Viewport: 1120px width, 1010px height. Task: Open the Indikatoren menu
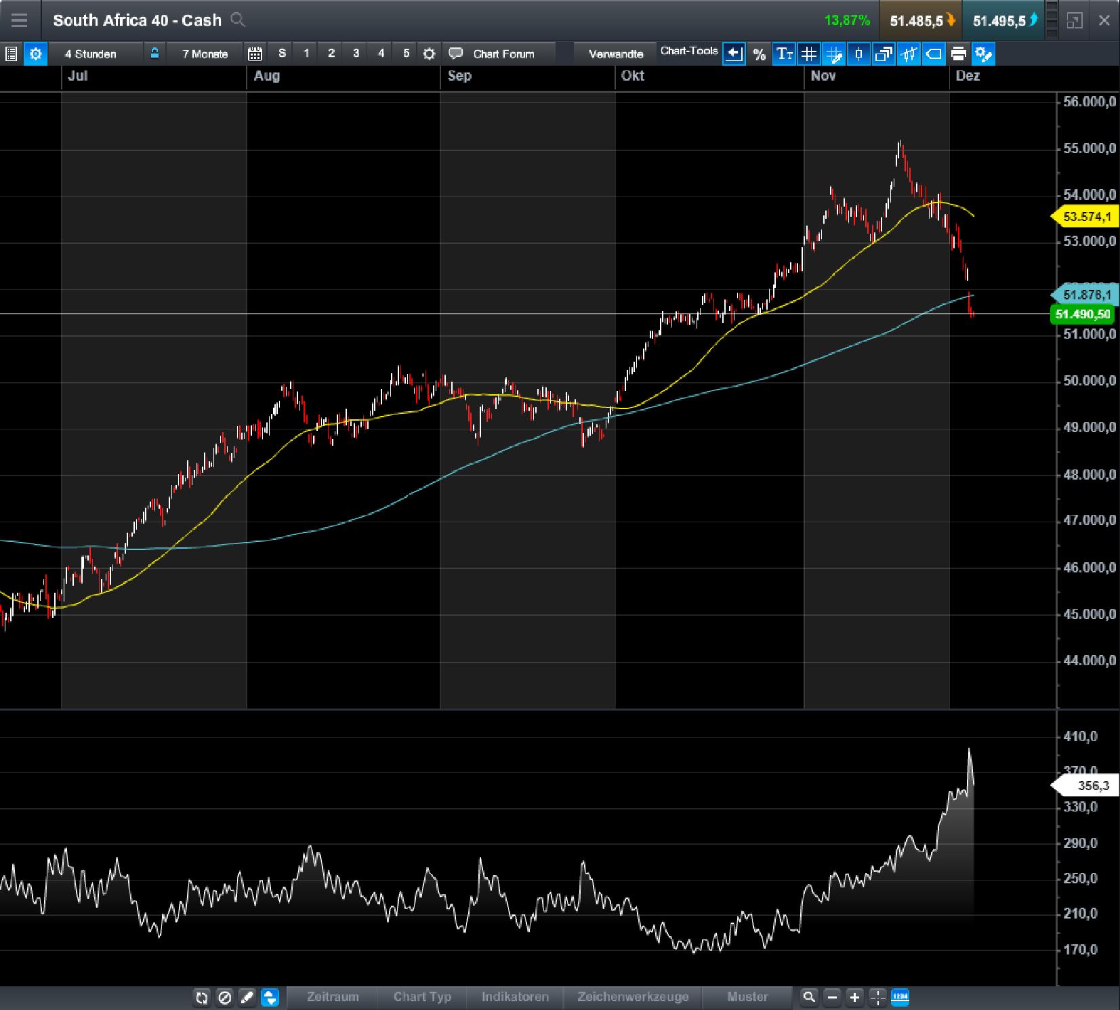coord(515,997)
